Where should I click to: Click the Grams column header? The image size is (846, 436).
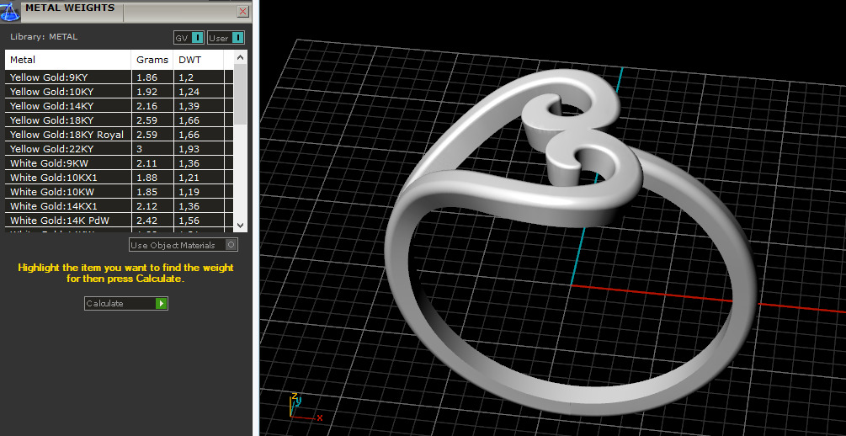(x=152, y=60)
